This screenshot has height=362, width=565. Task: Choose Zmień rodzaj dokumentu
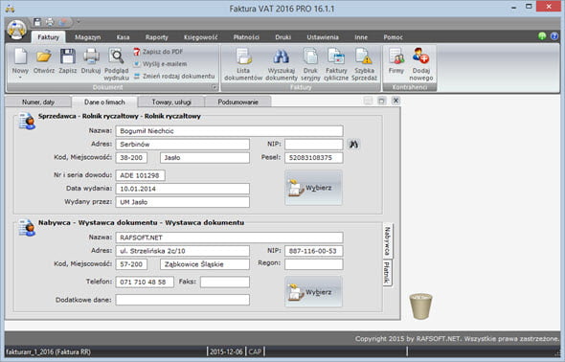(x=174, y=76)
